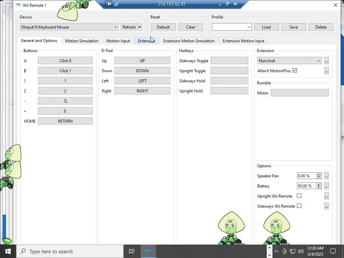Open the network icon in system tray
Screen dimensions: 344x258
tap(293, 251)
